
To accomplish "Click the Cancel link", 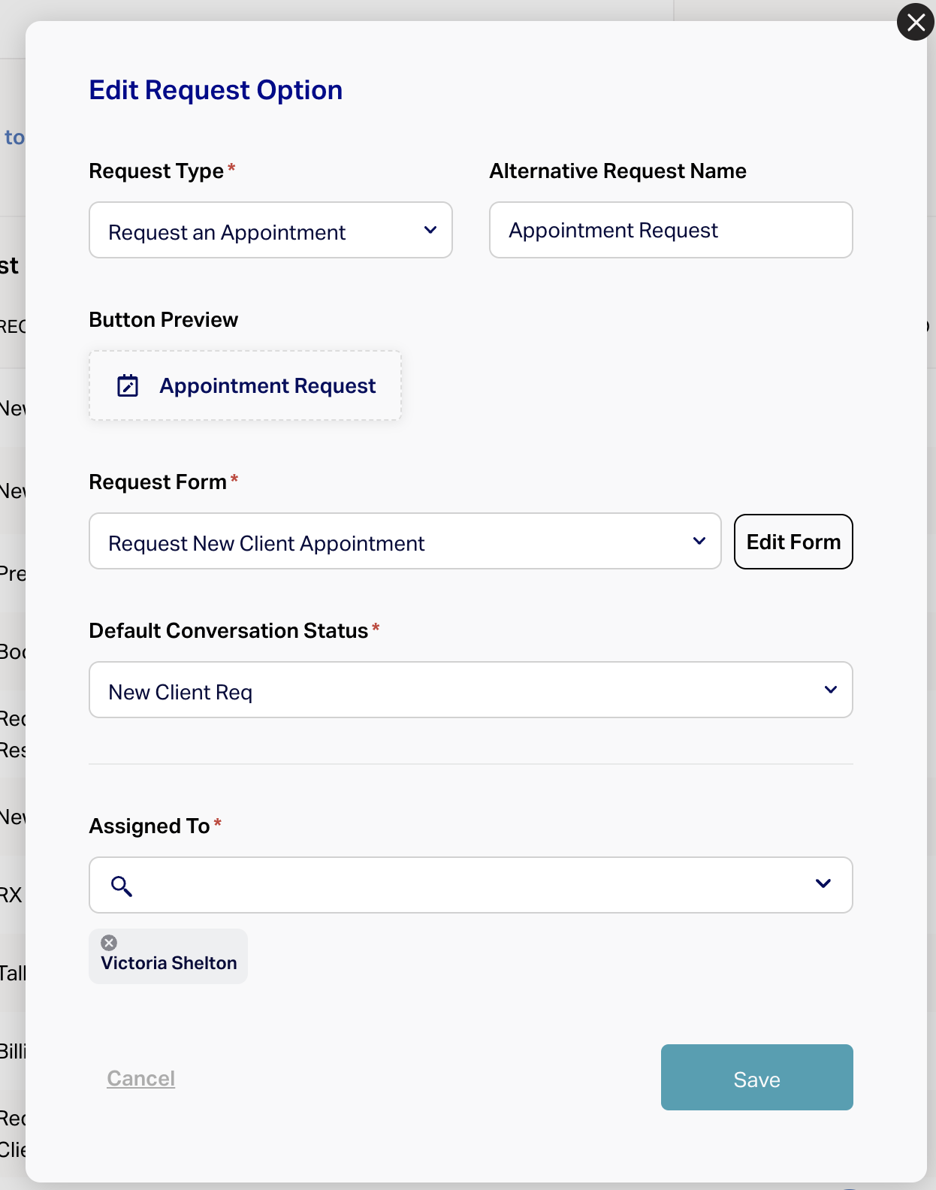I will pos(140,1079).
